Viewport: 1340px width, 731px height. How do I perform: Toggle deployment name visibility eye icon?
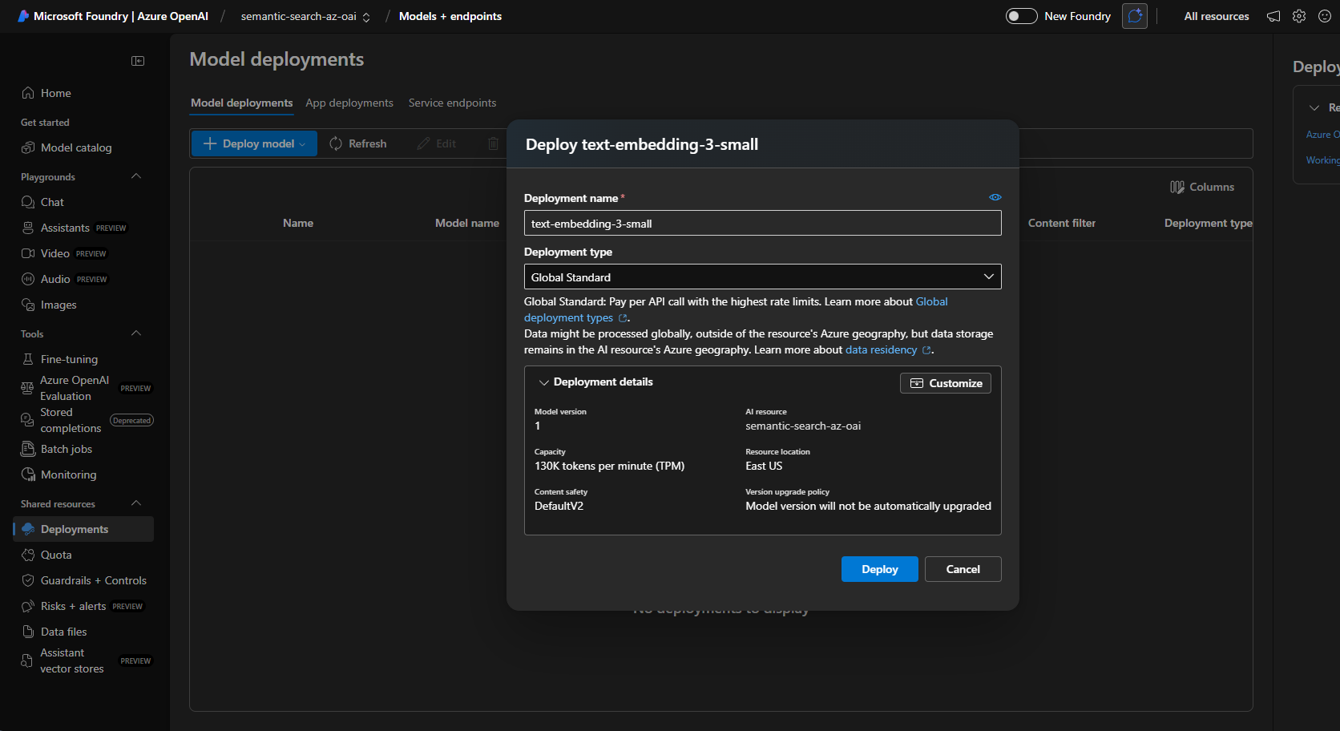coord(995,197)
